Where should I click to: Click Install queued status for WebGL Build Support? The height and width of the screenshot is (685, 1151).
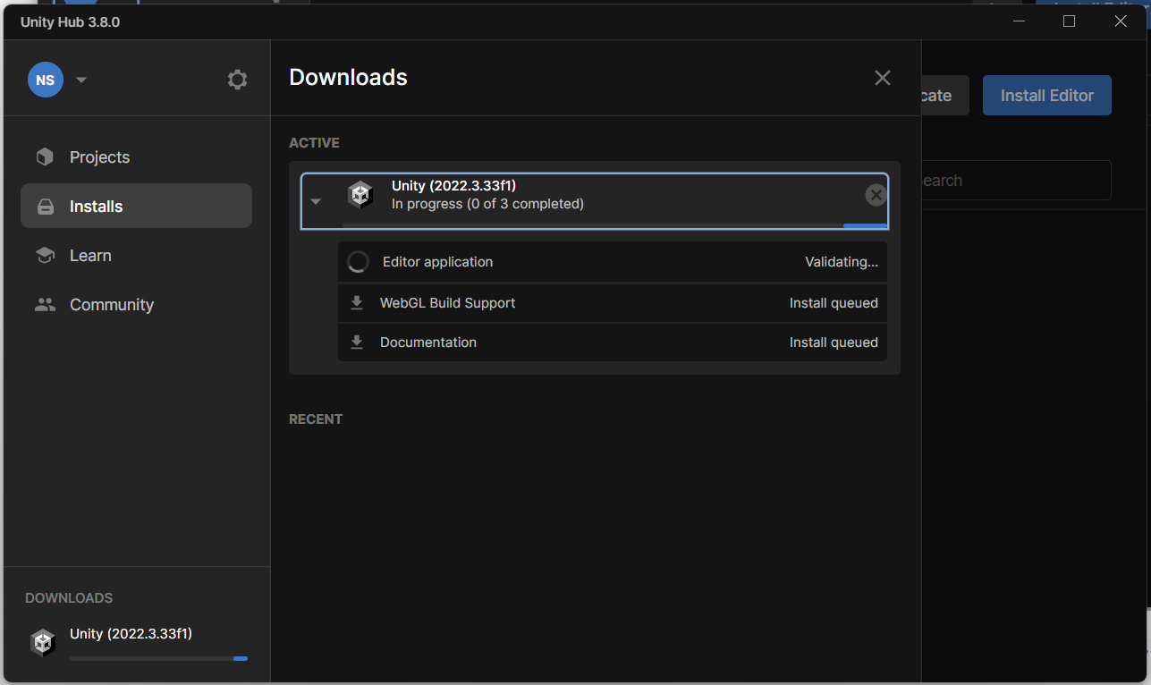[834, 303]
